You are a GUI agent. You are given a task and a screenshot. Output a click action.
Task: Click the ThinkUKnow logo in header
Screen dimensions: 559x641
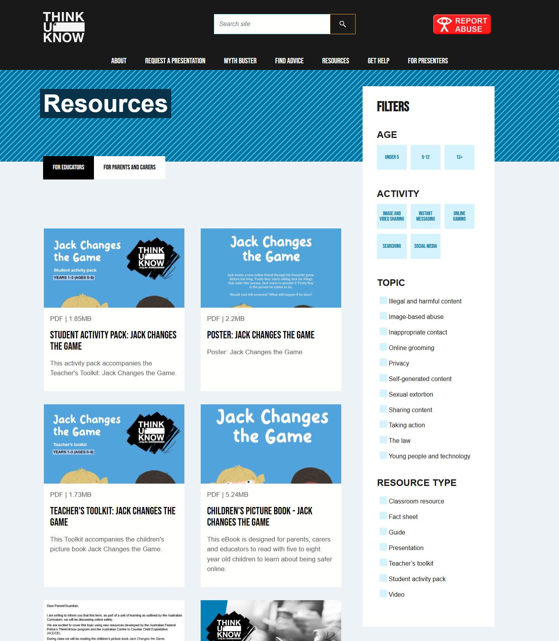click(64, 27)
